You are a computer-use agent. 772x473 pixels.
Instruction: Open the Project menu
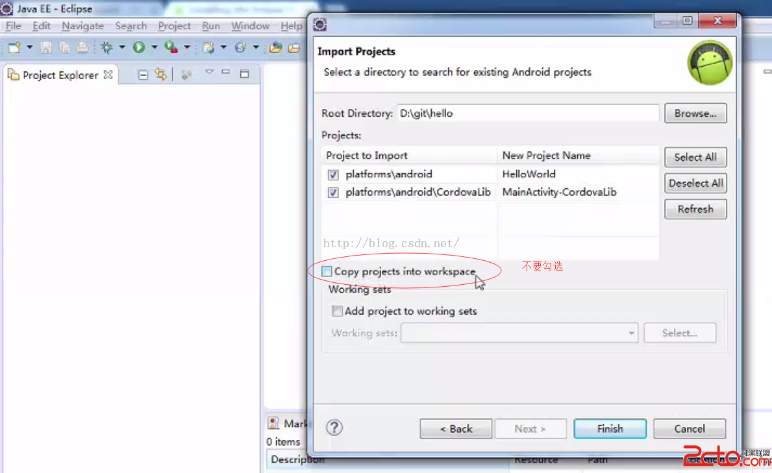pyautogui.click(x=174, y=26)
